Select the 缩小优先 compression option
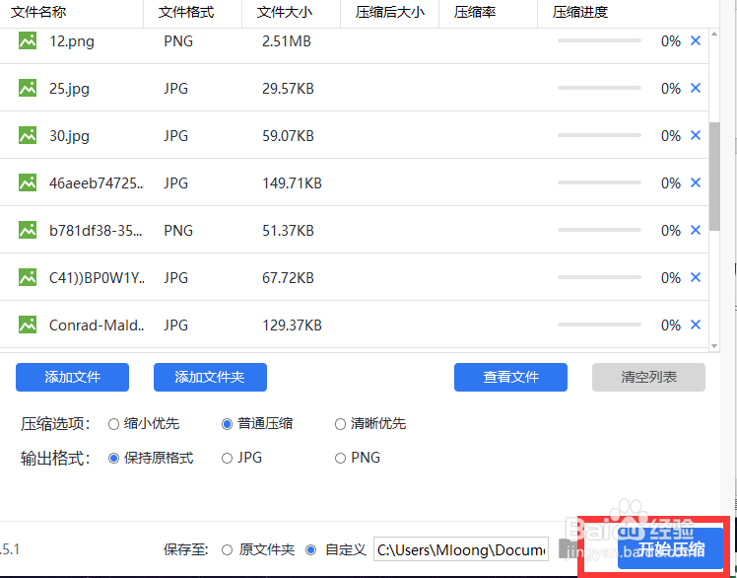 pyautogui.click(x=113, y=424)
